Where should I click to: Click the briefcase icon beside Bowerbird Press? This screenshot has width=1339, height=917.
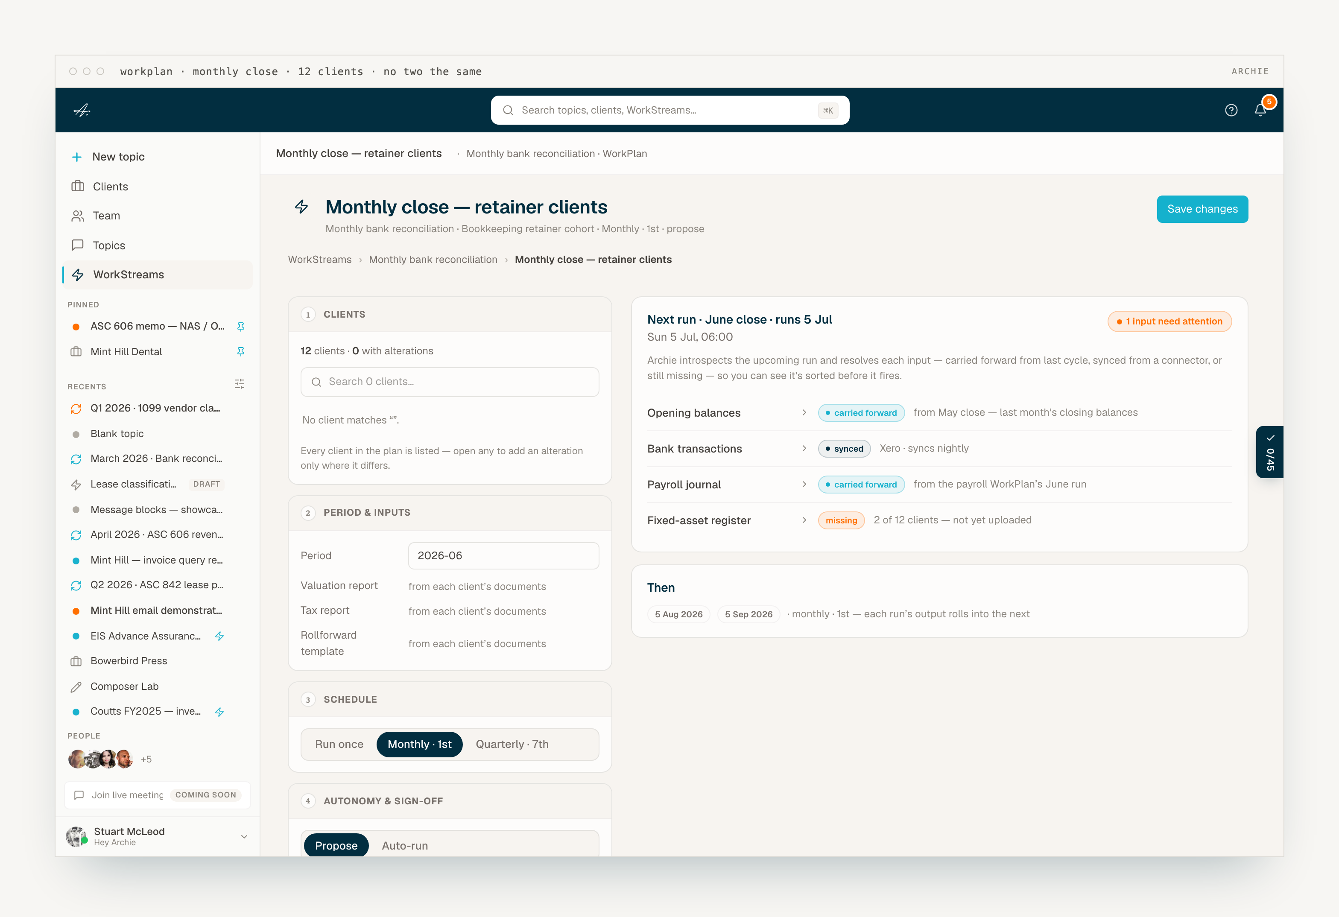click(x=76, y=661)
